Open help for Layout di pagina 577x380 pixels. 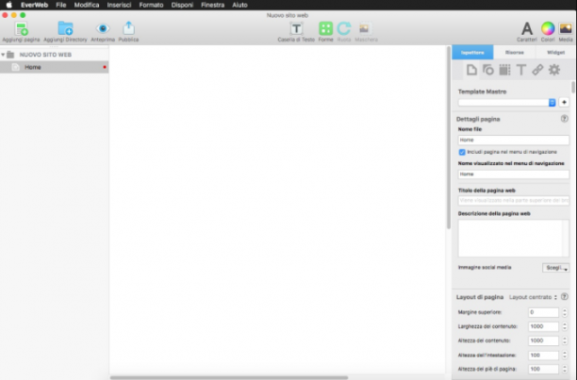coord(564,296)
